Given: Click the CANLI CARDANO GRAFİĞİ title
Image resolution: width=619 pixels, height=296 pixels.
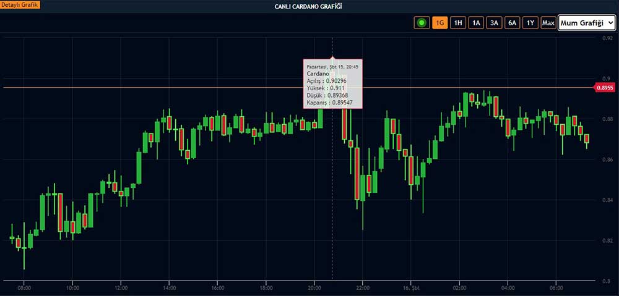Looking at the screenshot, I should coord(309,7).
